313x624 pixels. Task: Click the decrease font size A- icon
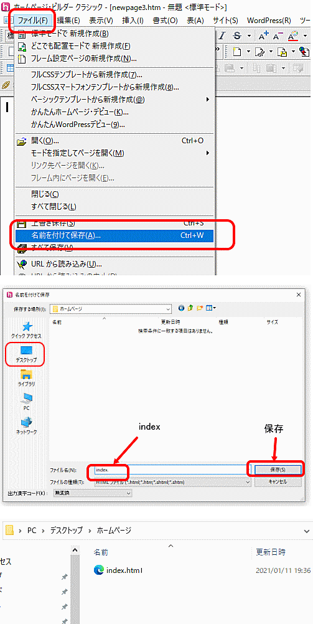pyautogui.click(x=278, y=36)
